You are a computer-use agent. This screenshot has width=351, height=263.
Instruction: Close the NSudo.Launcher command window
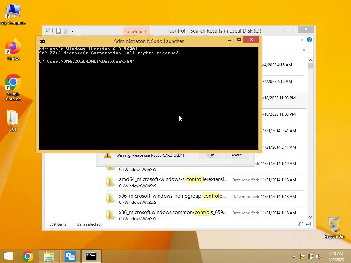point(251,40)
